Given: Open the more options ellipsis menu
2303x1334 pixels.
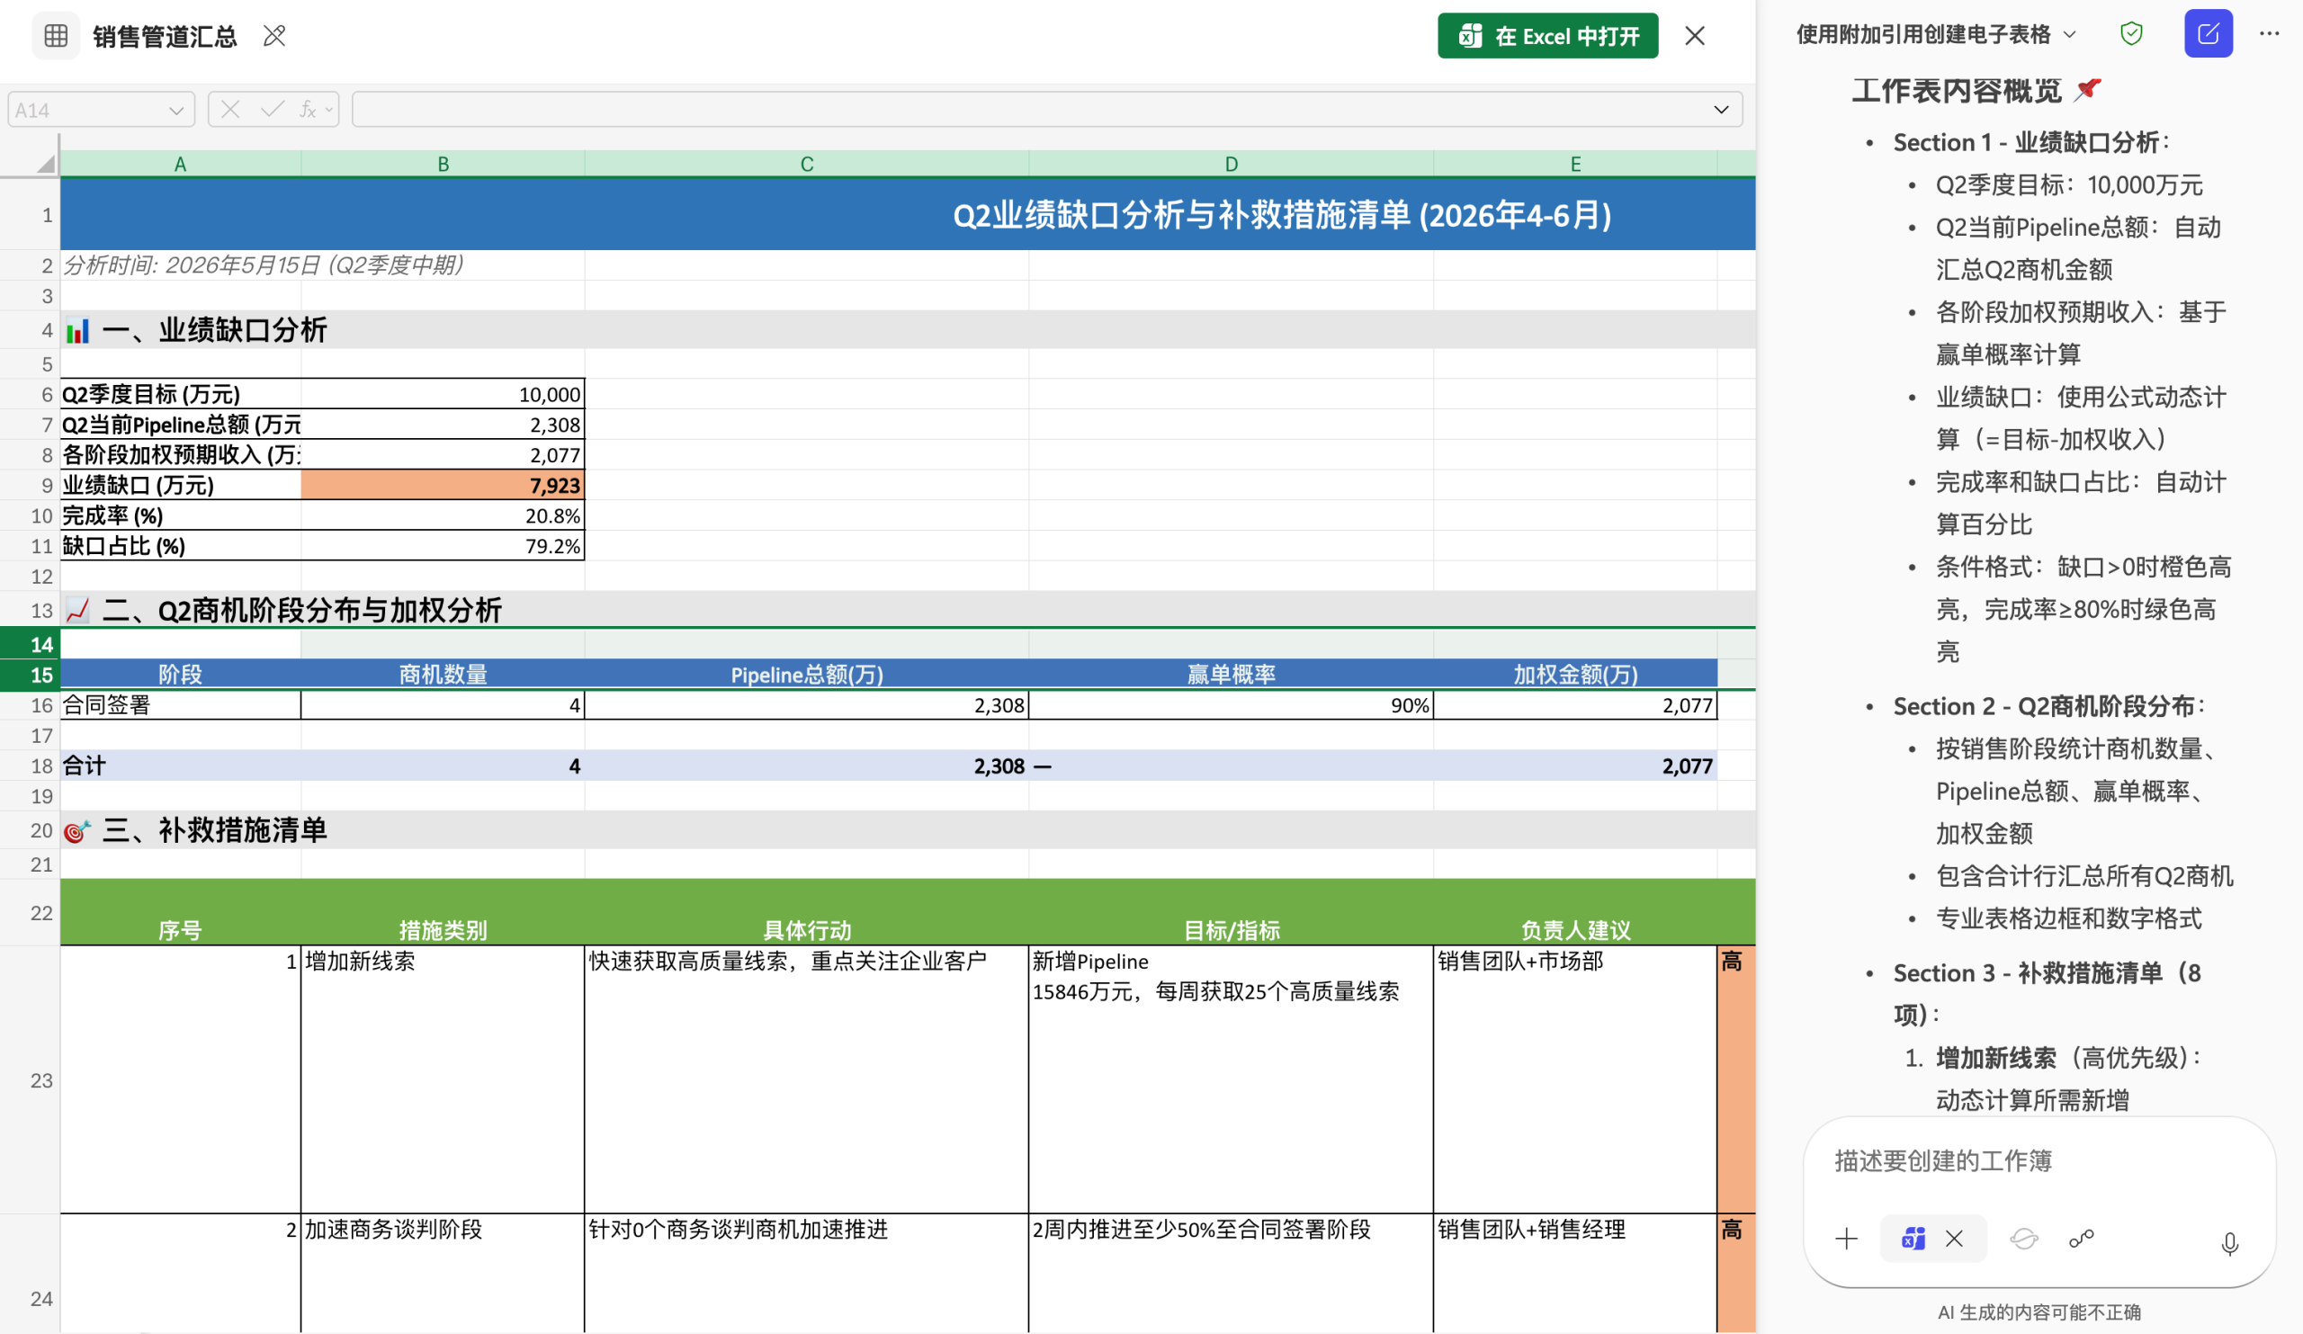Looking at the screenshot, I should (x=2269, y=35).
